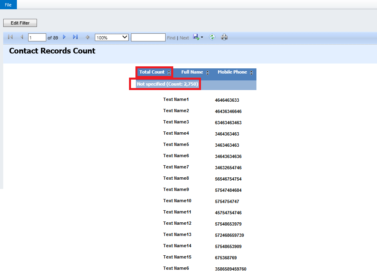Click phone number 34643634636
This screenshot has height=279, width=377.
228,156
